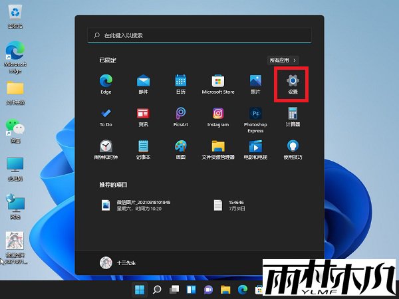Screen dimensions: 399x299
Task: Open recommended document 154646
Action: coord(229,205)
